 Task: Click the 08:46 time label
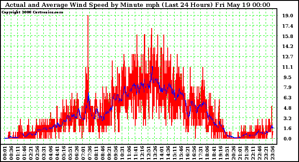point(103,153)
